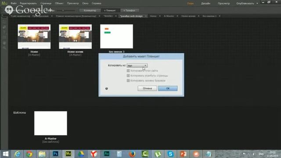Image resolution: width=281 pixels, height=158 pixels.
Task: Open the A-Master document tab
Action: 169,16
